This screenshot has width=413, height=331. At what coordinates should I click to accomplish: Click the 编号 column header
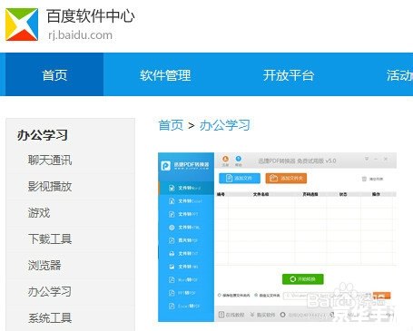tap(221, 194)
